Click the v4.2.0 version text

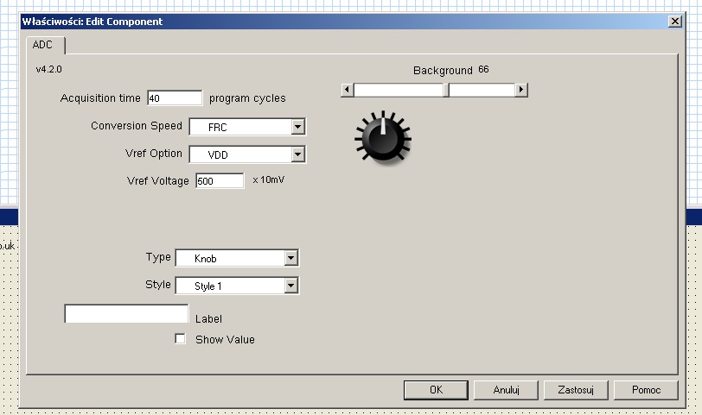click(48, 69)
